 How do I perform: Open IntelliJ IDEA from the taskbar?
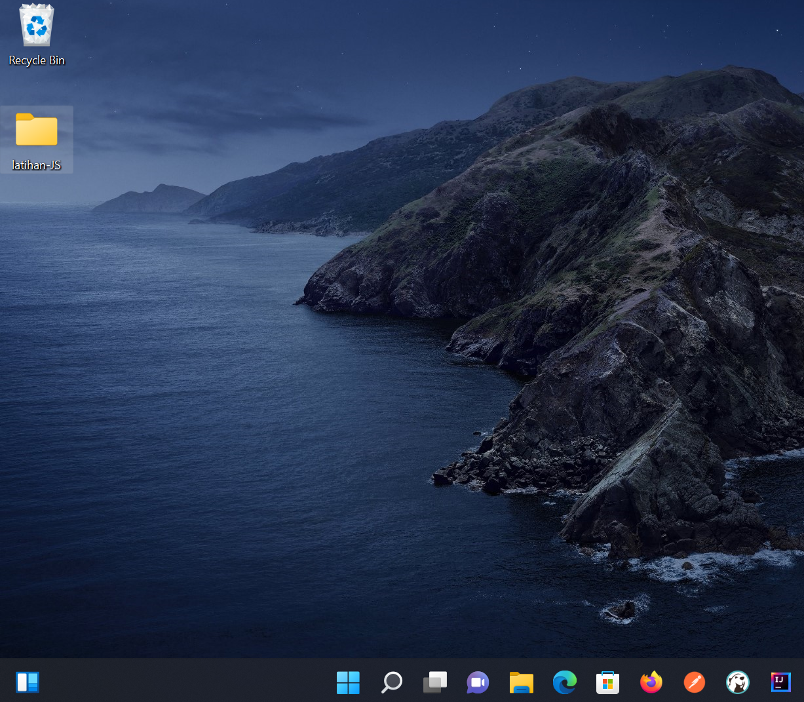coord(780,682)
